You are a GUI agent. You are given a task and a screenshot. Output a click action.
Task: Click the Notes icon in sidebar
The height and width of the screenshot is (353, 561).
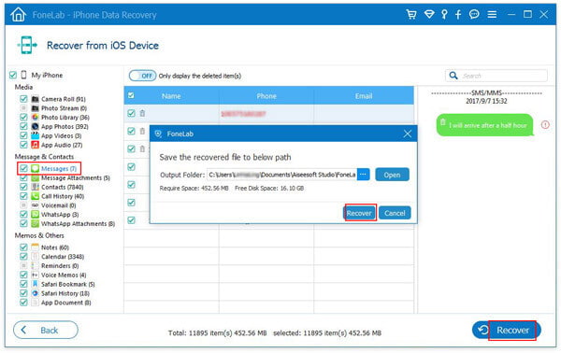36,247
